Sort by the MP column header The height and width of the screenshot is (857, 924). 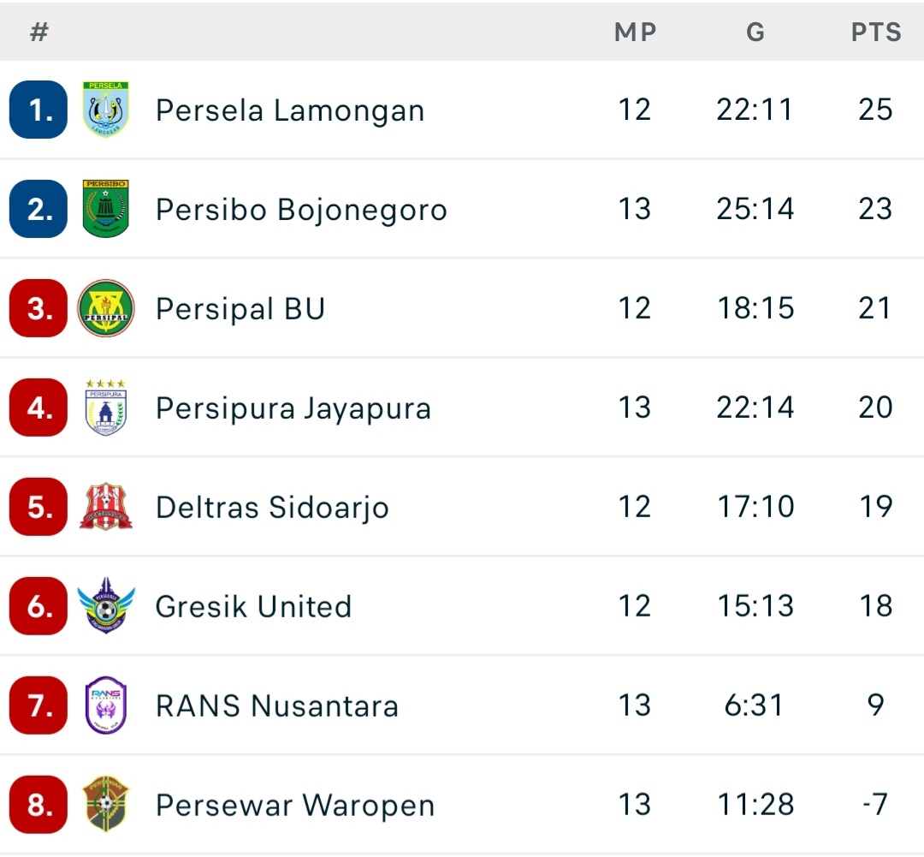click(x=635, y=33)
